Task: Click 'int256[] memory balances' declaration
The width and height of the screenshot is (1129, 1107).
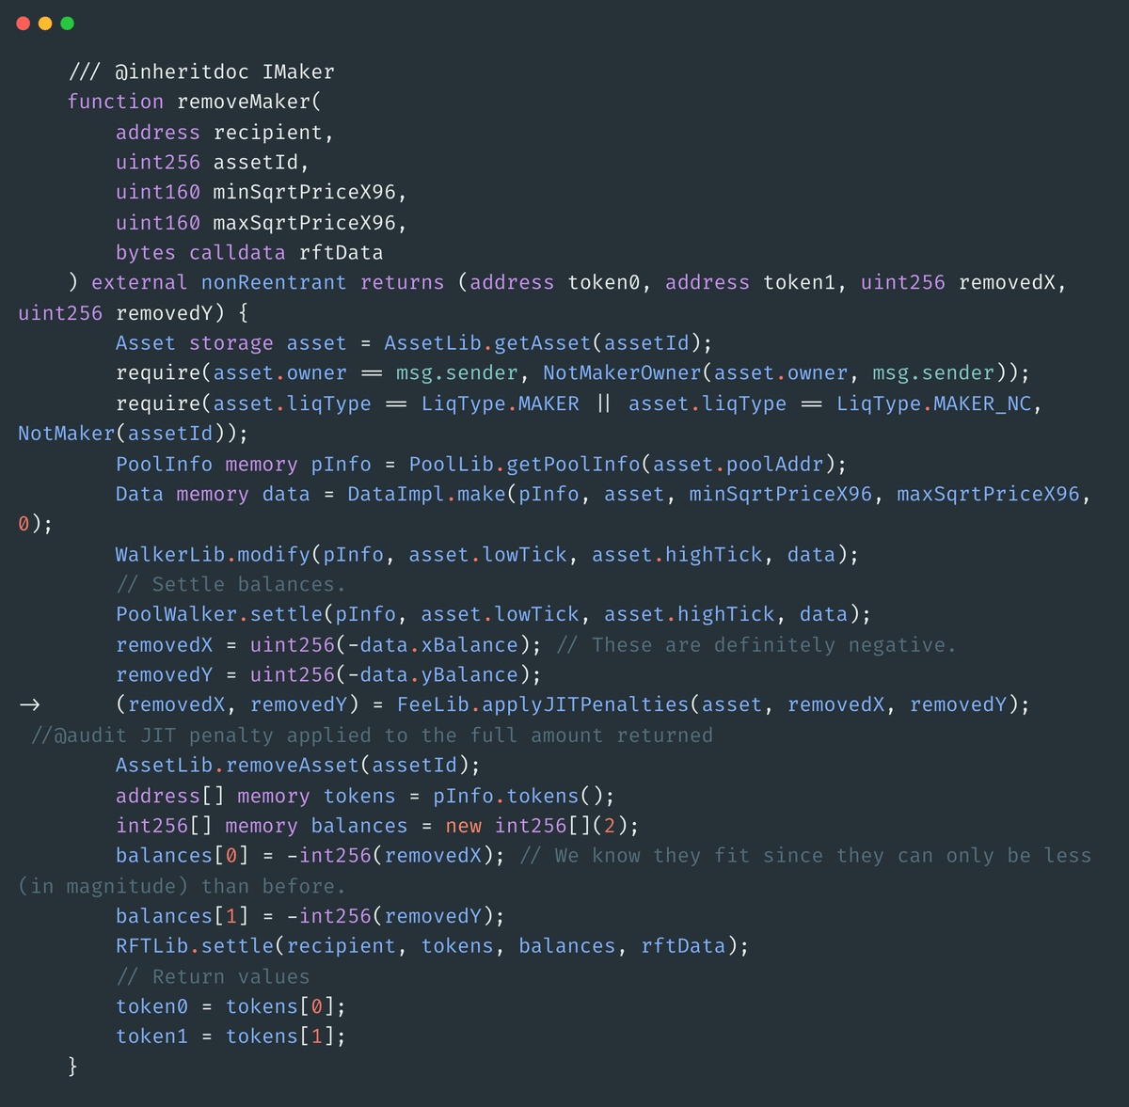Action: point(262,827)
